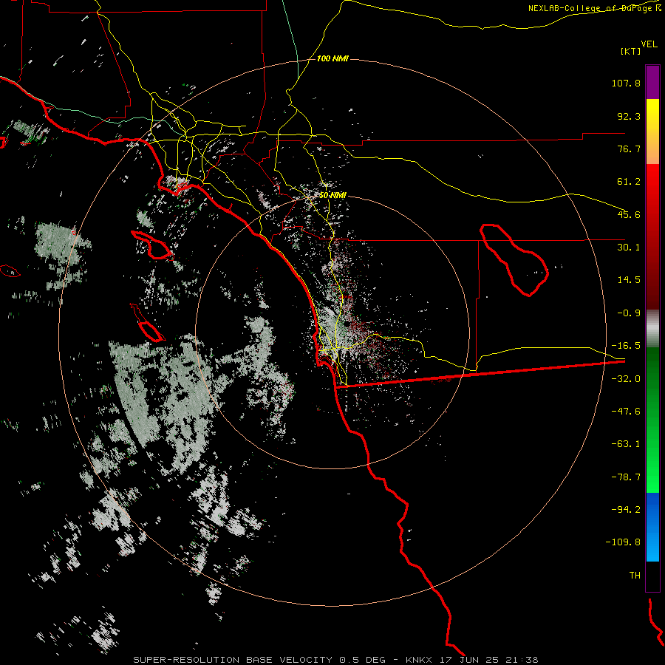Click the yellow-orange segment of the color bar
Screen dimensions: 665x665
click(652, 132)
